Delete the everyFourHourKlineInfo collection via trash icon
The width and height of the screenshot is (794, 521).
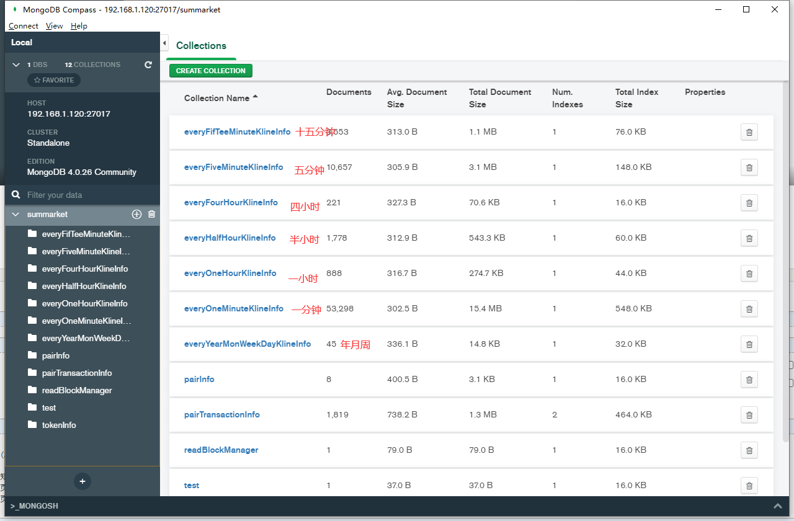pos(749,203)
